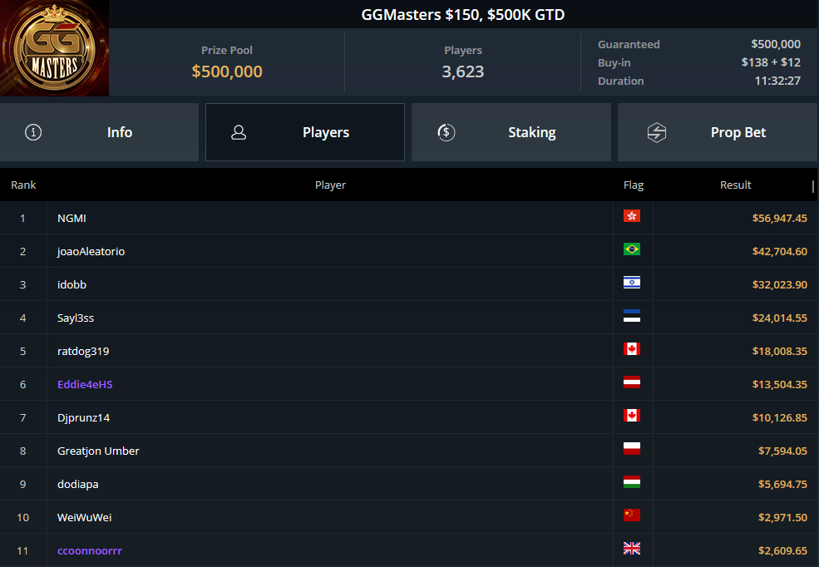Click the $7,594.05 result
This screenshot has height=567, width=819.
(x=782, y=451)
